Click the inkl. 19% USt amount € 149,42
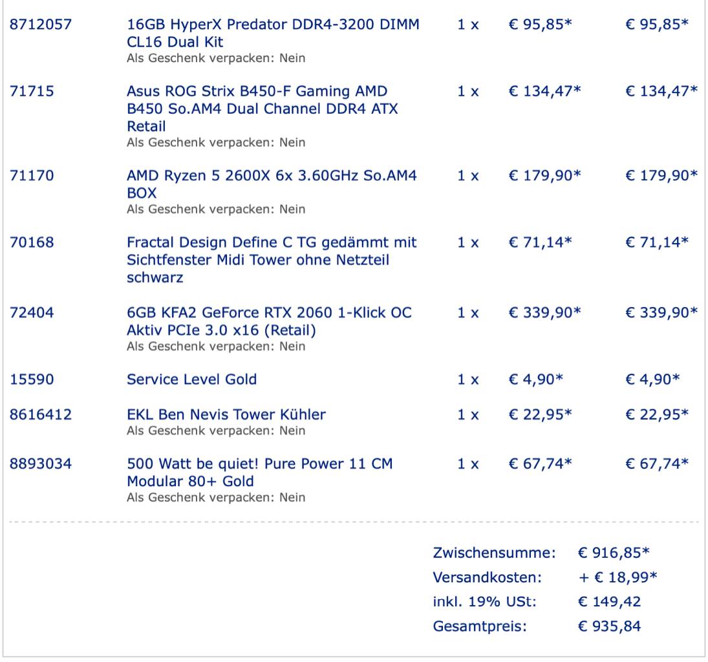 click(x=610, y=602)
